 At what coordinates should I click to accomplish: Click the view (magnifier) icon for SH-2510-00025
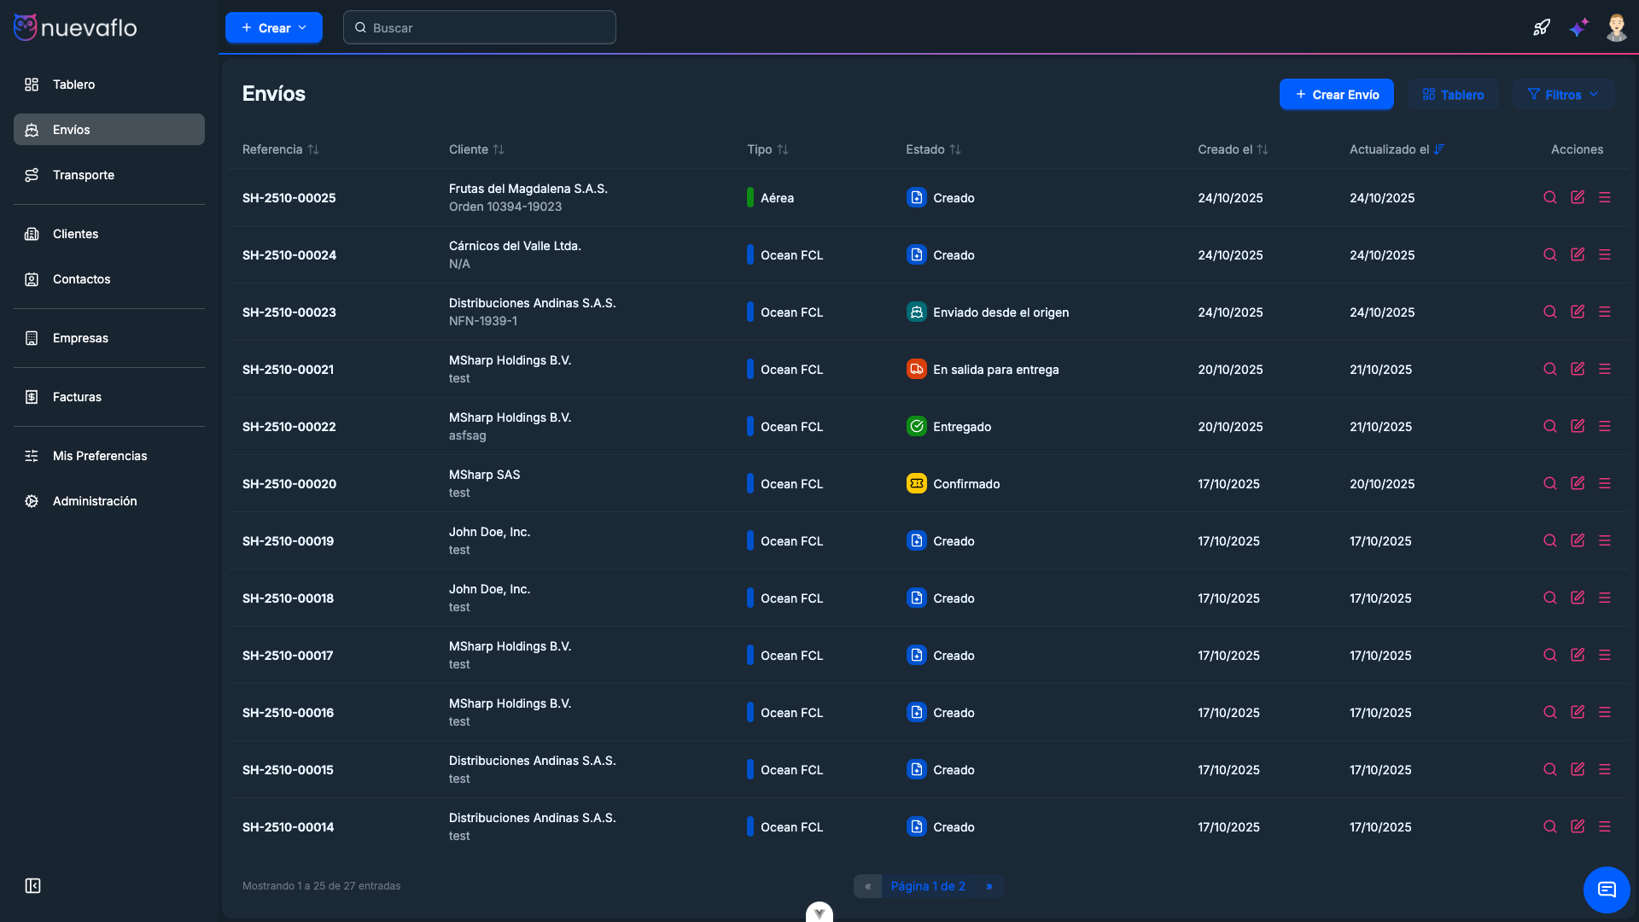pos(1550,197)
